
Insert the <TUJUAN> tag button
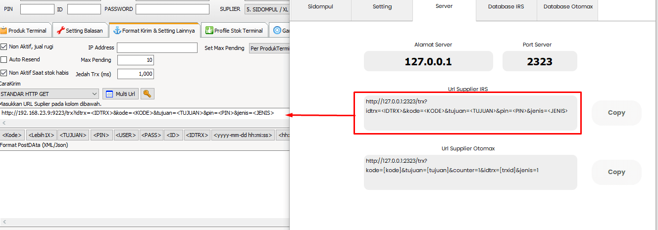pyautogui.click(x=73, y=135)
